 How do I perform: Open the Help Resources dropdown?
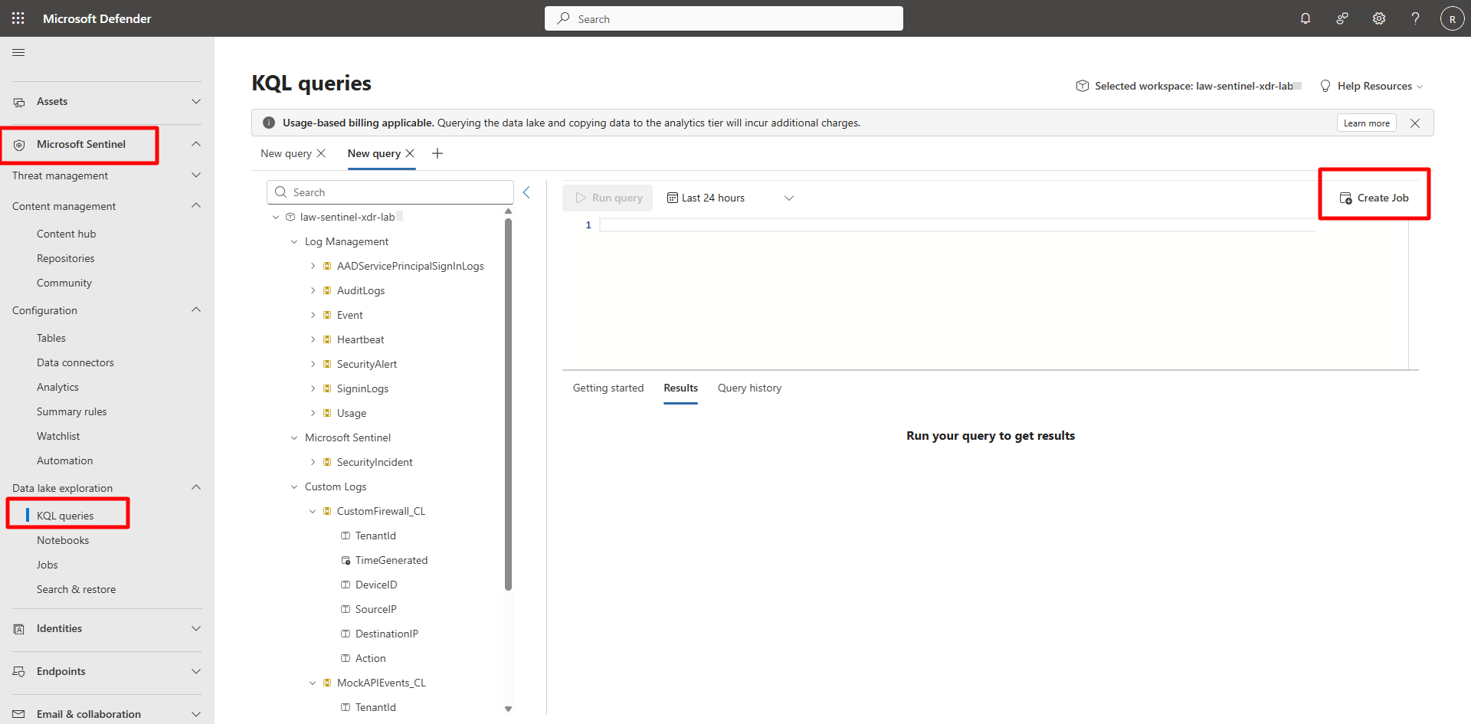[1371, 86]
